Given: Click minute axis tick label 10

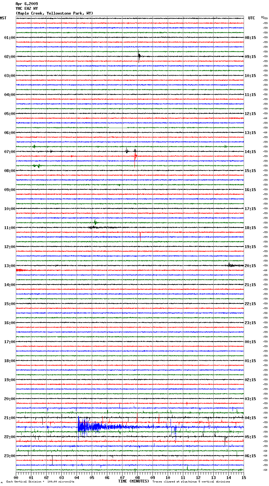Looking at the screenshot, I should pos(168,477).
